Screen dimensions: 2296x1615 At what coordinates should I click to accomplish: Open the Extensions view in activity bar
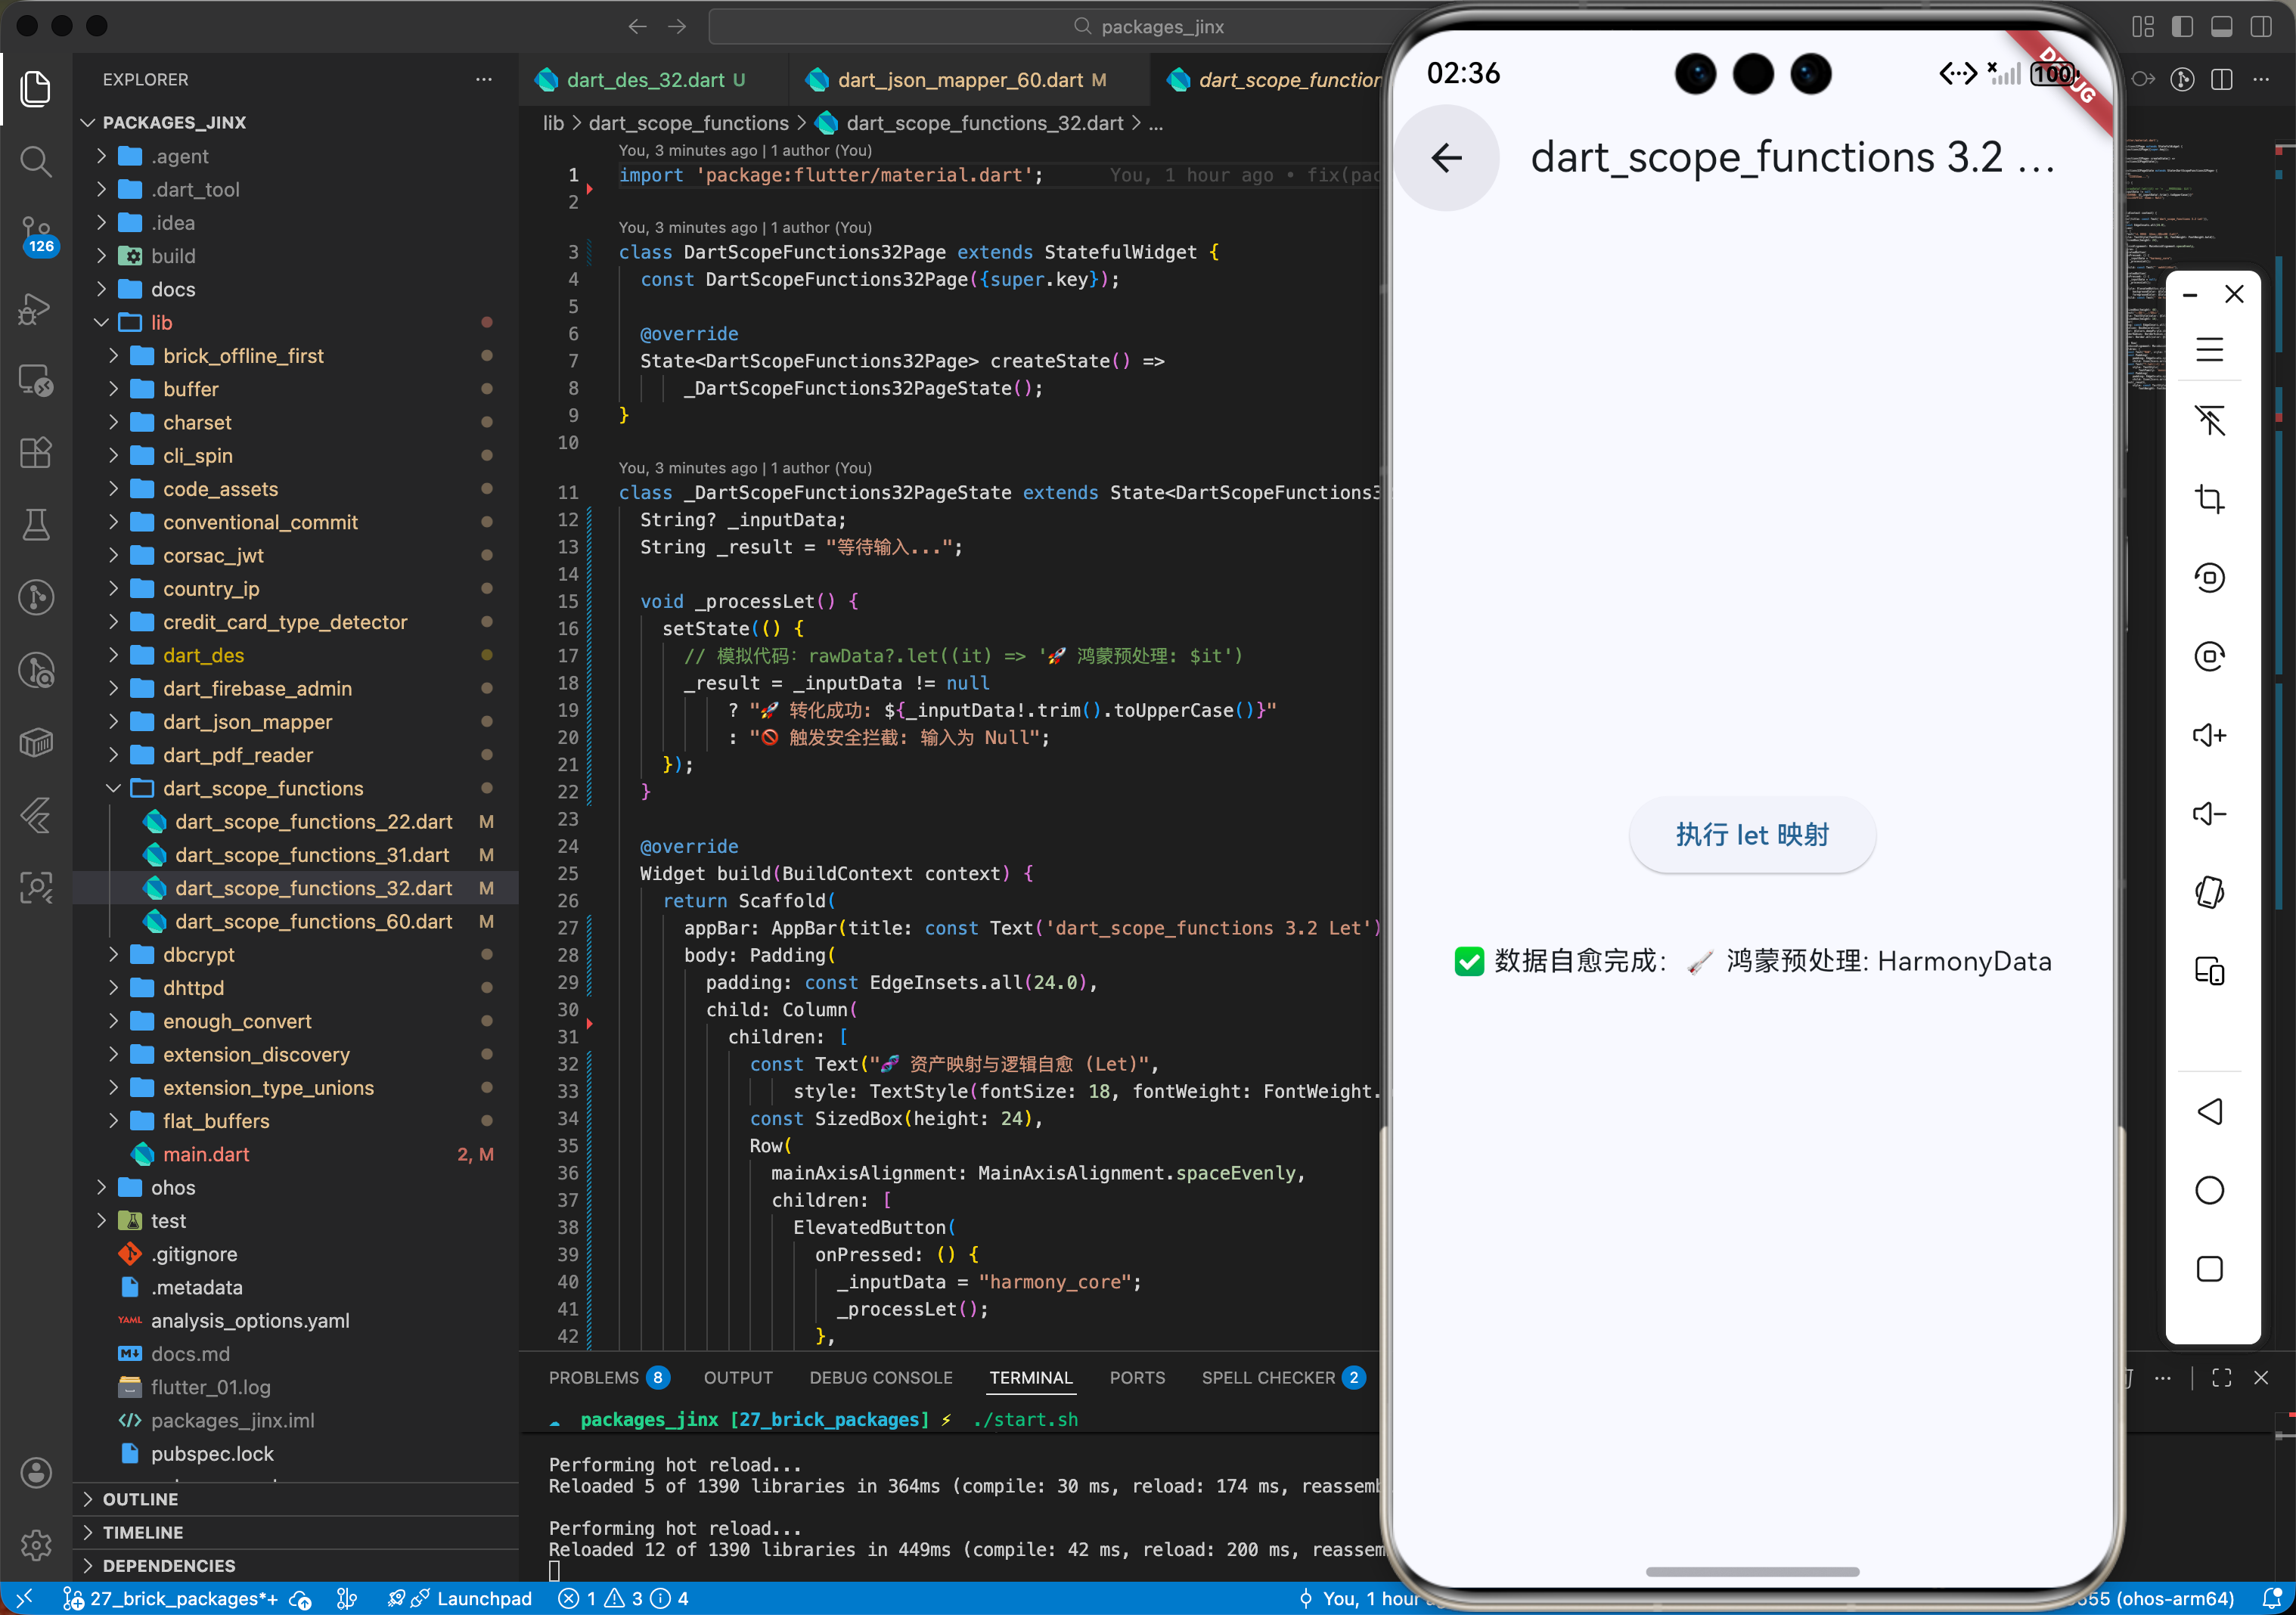(x=36, y=453)
